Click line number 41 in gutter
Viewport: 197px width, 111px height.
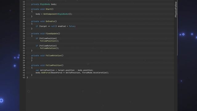coord(24,73)
